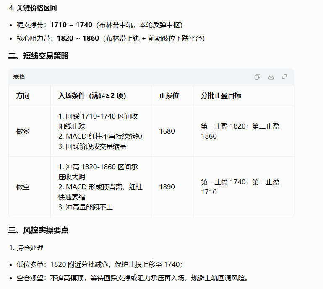
Task: Click the bullet 强支撑带：1710 ~ 1740
Action: pyautogui.click(x=55, y=25)
